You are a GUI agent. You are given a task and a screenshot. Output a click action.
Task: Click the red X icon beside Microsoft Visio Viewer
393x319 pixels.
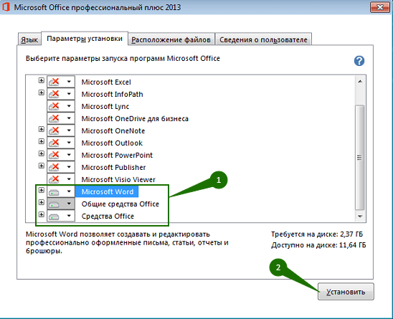(x=54, y=179)
